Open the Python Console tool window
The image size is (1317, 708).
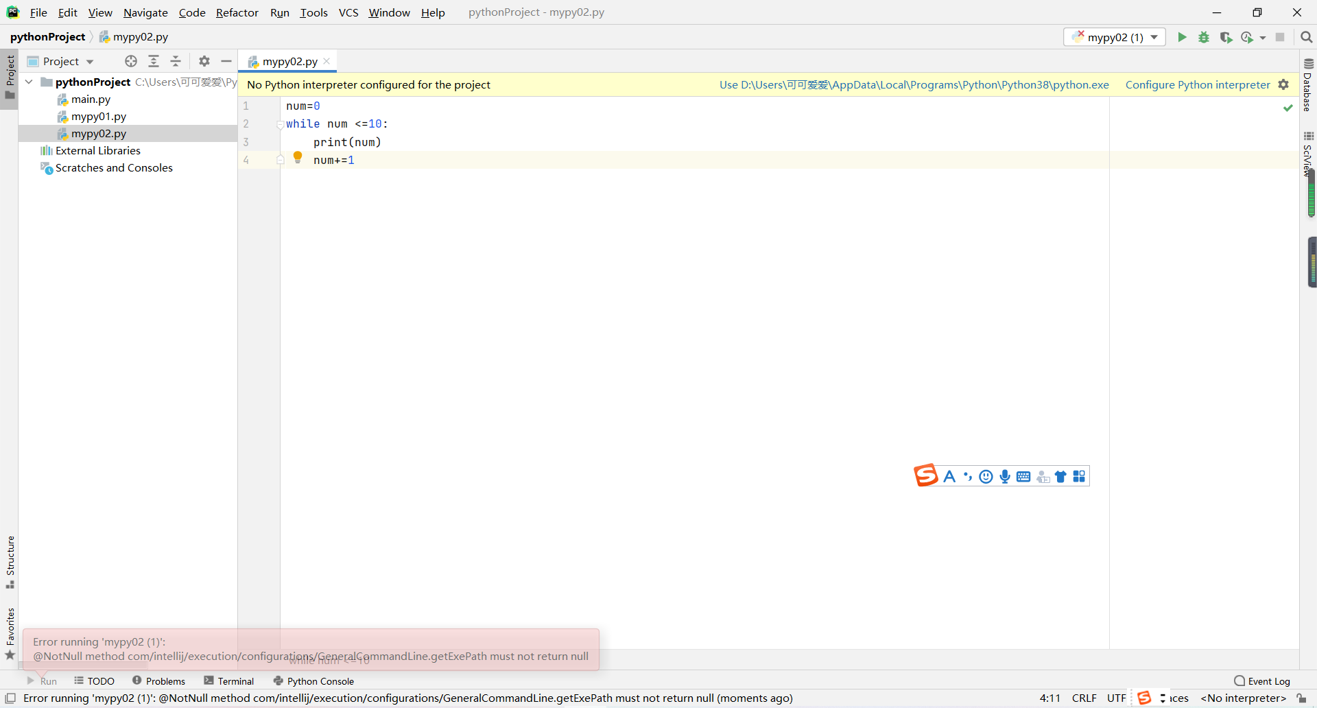(x=313, y=681)
